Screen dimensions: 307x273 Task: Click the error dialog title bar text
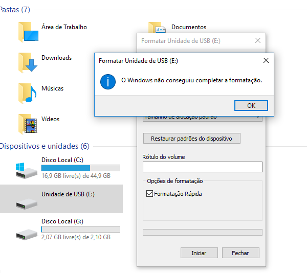pyautogui.click(x=138, y=61)
